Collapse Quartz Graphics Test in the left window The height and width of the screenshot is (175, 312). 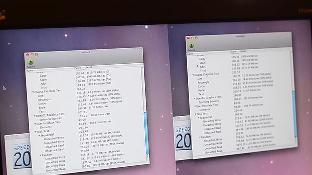pos(33,92)
